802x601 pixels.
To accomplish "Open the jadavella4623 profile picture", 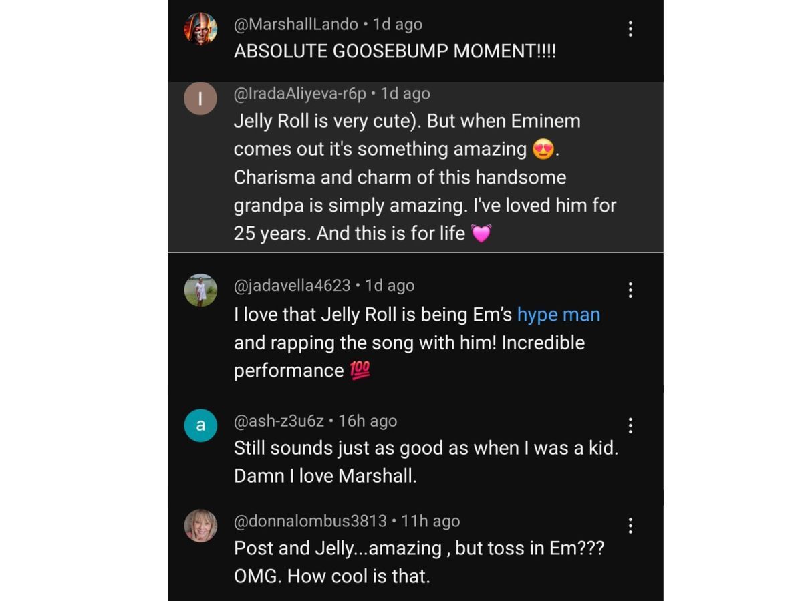I will 200,290.
